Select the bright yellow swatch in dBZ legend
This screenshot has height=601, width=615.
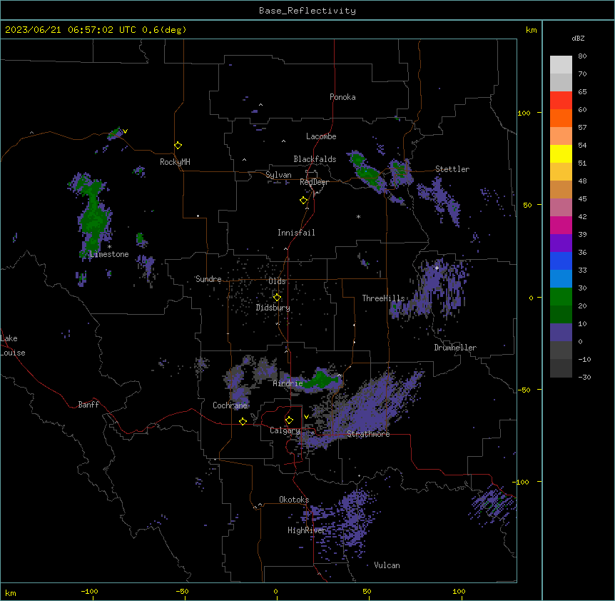tap(561, 153)
